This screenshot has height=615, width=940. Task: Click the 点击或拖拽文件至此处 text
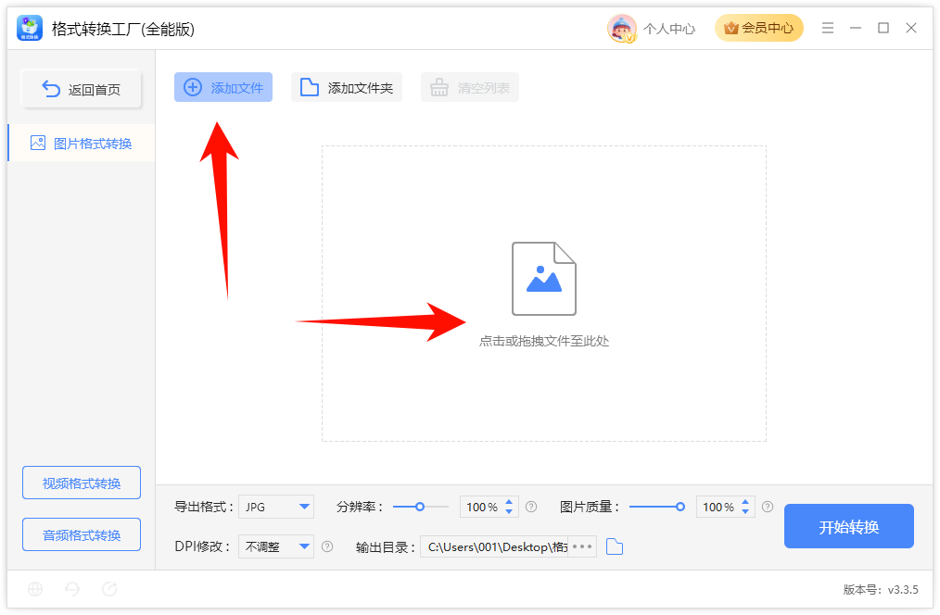pyautogui.click(x=544, y=342)
